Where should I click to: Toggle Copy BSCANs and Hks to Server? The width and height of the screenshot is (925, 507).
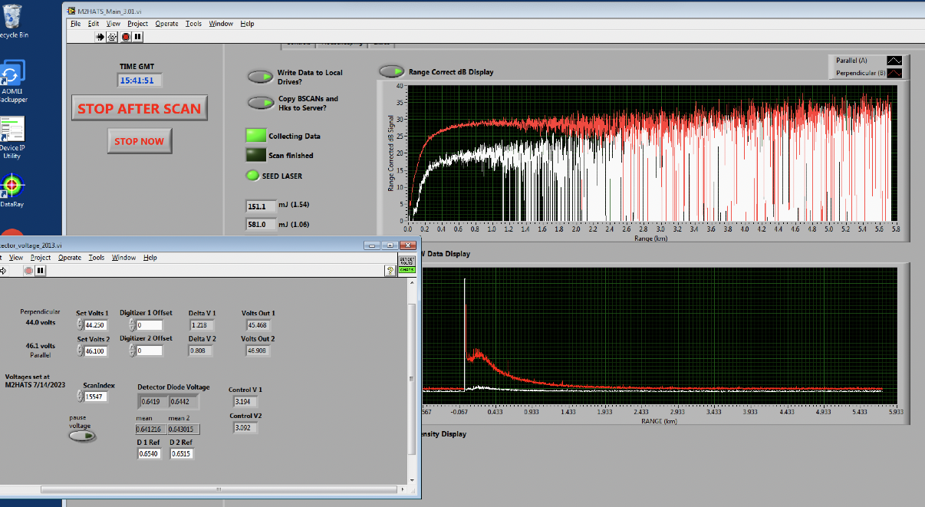[x=261, y=103]
